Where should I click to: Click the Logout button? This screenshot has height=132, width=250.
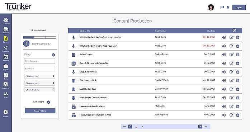point(239,8)
